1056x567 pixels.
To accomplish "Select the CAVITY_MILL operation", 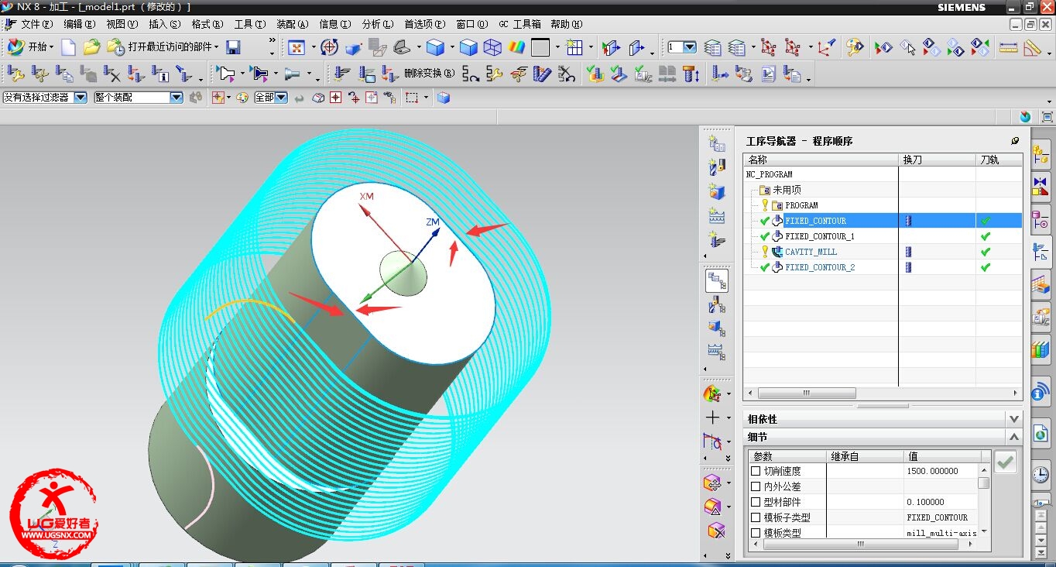I will pyautogui.click(x=811, y=252).
